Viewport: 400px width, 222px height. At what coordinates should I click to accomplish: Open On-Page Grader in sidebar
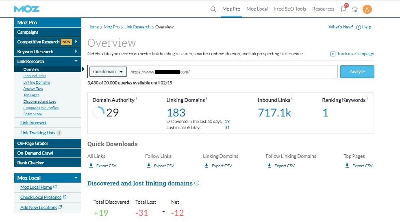[x=48, y=143]
